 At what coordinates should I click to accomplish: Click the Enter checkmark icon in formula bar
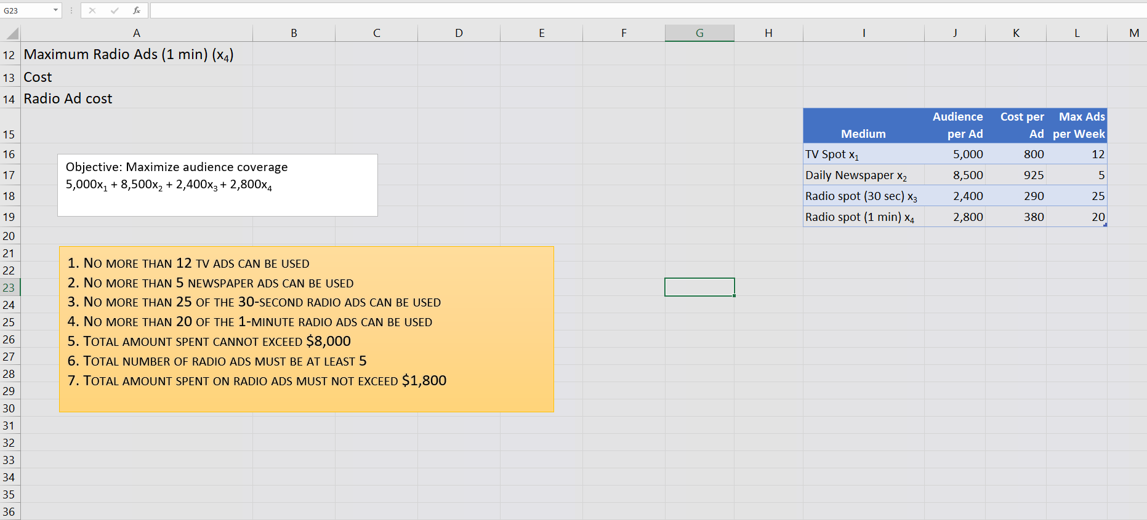click(115, 10)
